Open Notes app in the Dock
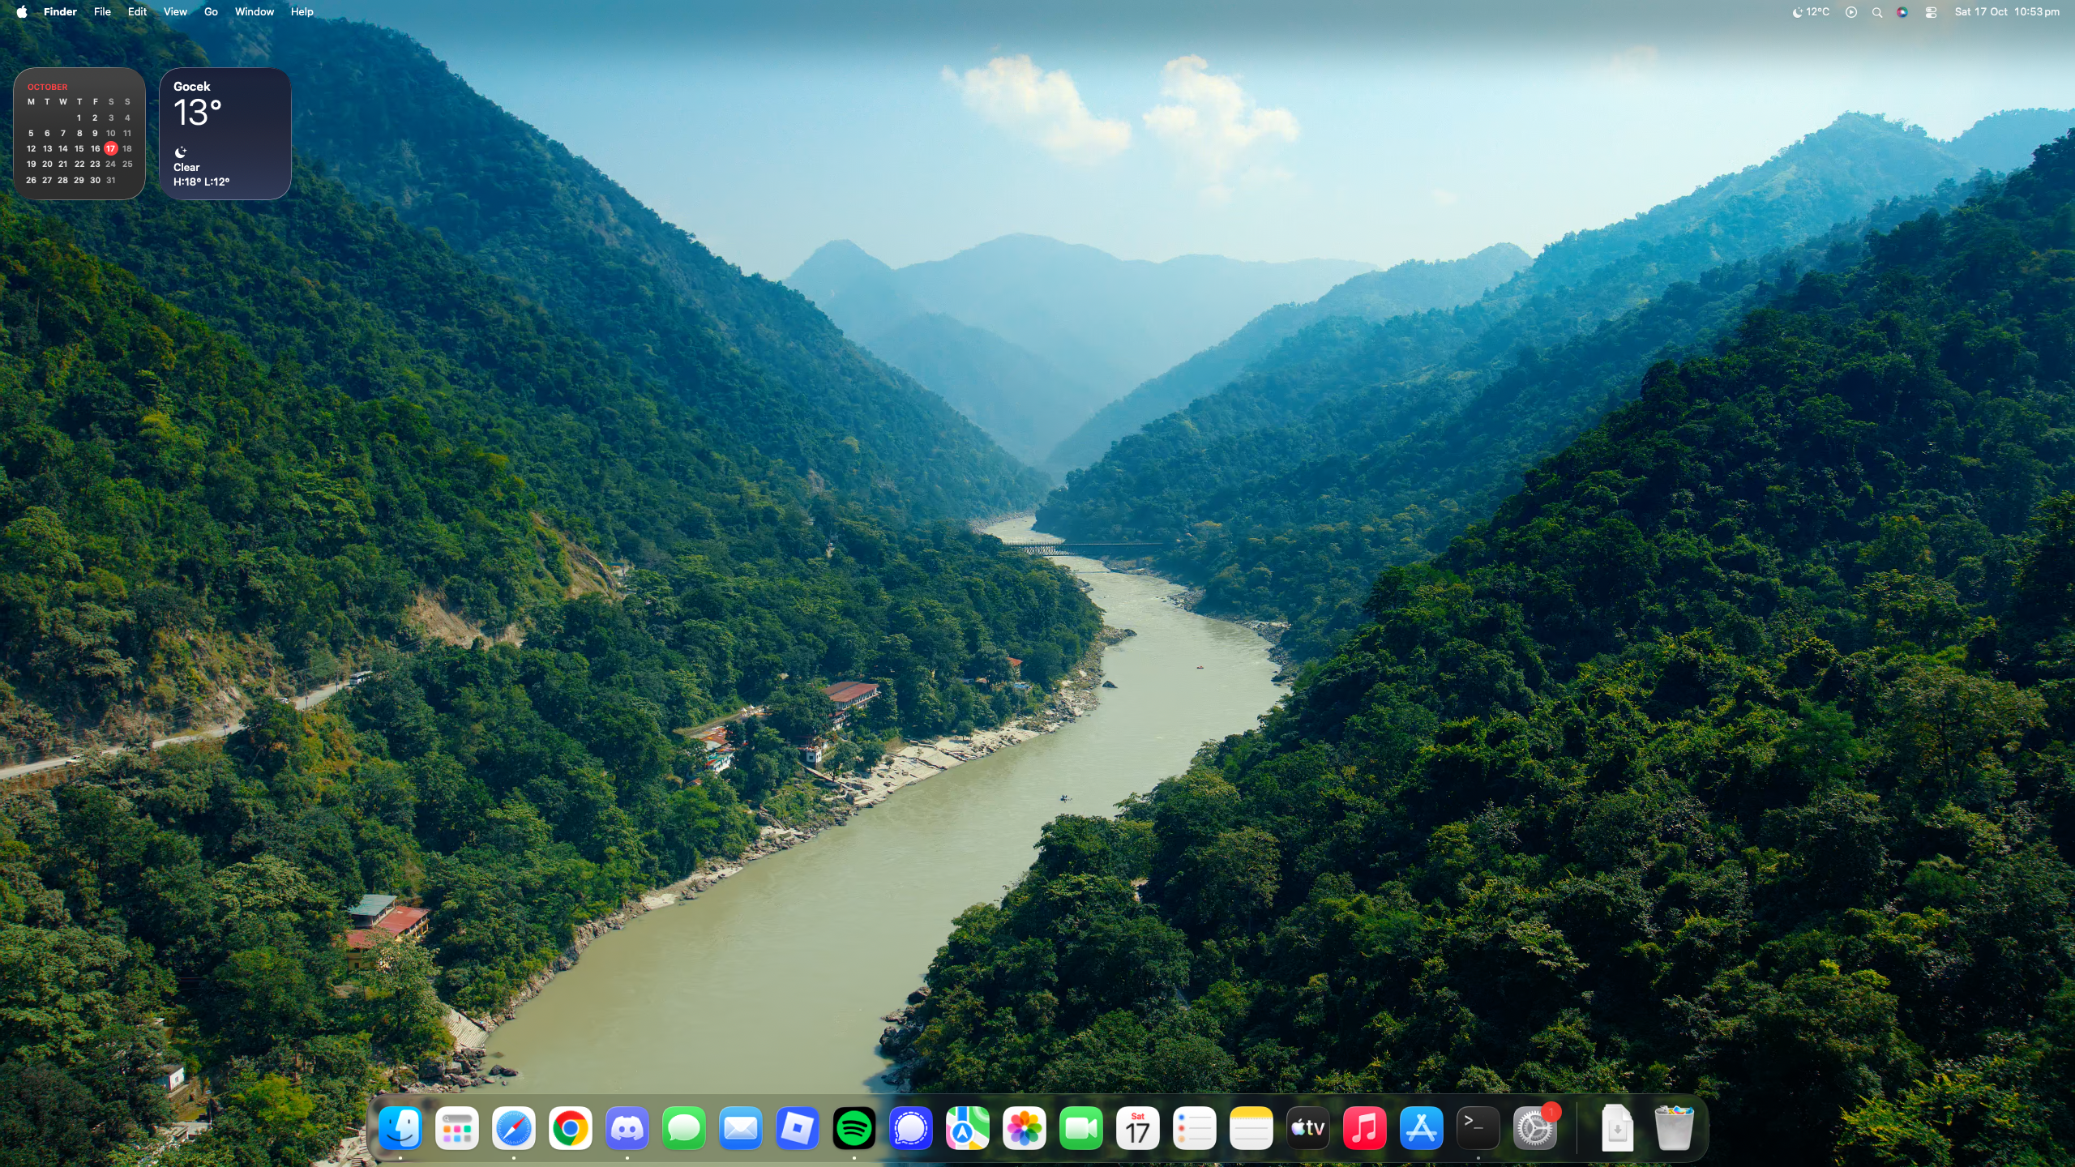This screenshot has width=2075, height=1167. [1251, 1128]
